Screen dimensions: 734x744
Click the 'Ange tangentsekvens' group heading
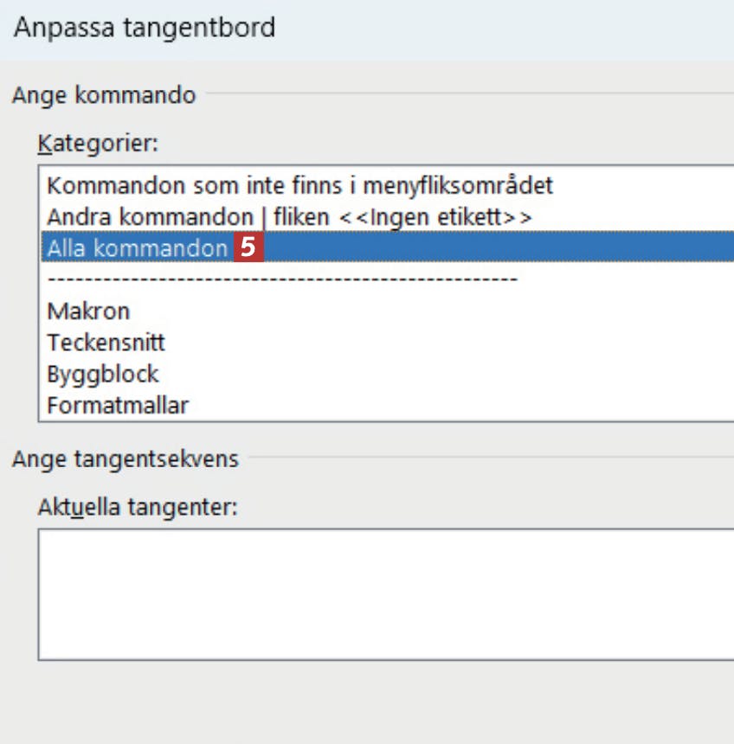(125, 459)
